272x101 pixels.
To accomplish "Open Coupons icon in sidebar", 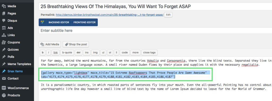I will click(4, 42).
